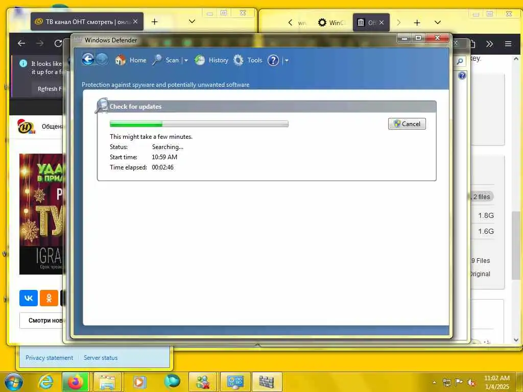List all tabs in right Firefox window
This screenshot has height=392, width=523.
(x=438, y=22)
